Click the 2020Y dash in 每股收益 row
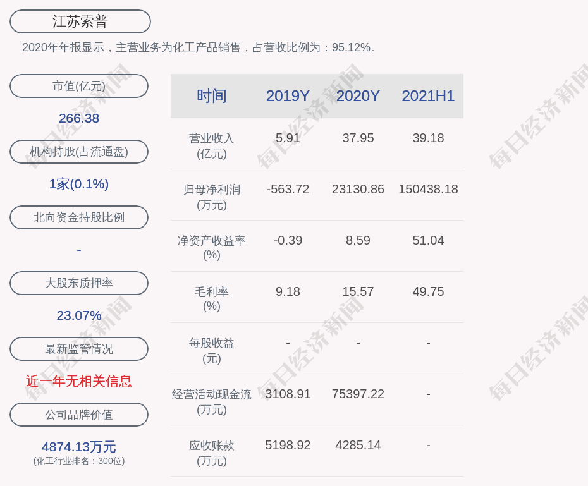 click(x=358, y=343)
